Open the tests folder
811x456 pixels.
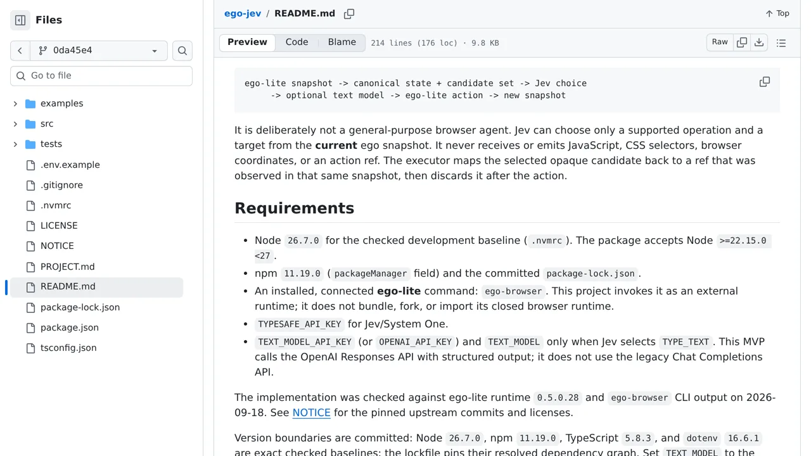click(51, 144)
